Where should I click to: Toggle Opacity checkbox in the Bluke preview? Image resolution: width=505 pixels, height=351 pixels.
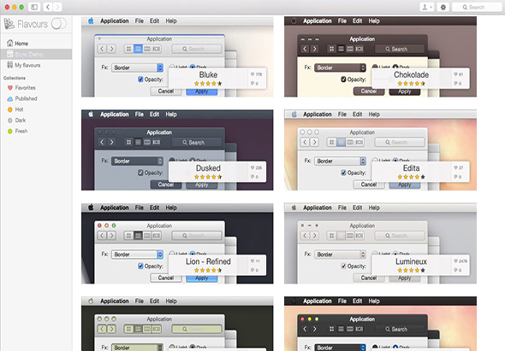pyautogui.click(x=140, y=79)
